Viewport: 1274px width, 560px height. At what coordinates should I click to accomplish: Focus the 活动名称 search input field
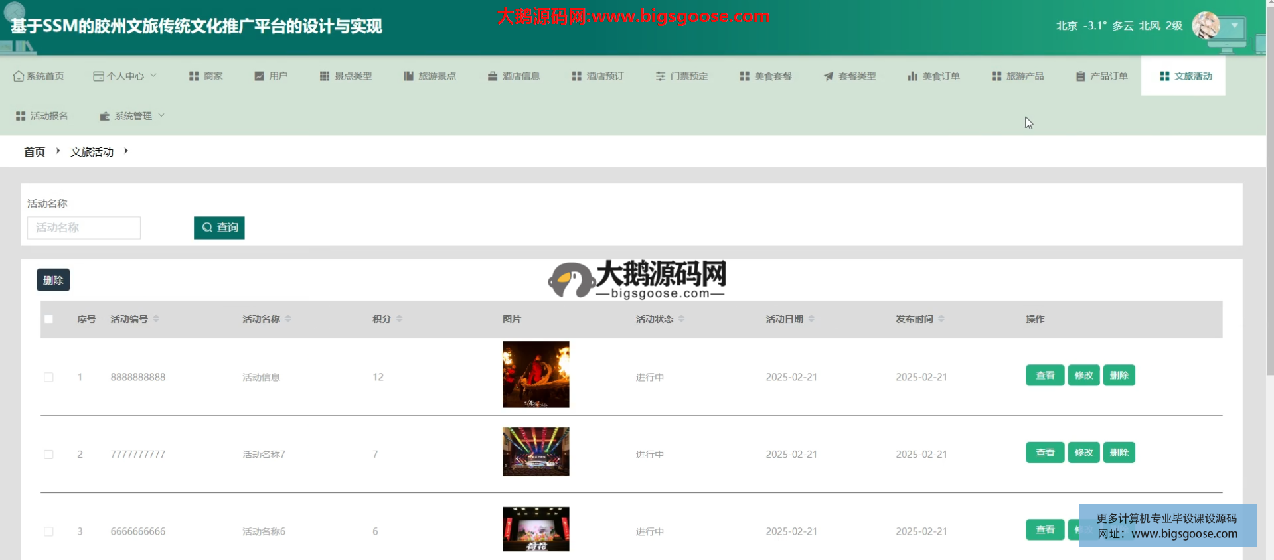pyautogui.click(x=84, y=228)
